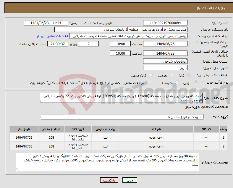The height and width of the screenshot is (188, 233).
Task: Click the اطلاعات کالاهای مورد نیاز section heading
Action: pos(207,107)
